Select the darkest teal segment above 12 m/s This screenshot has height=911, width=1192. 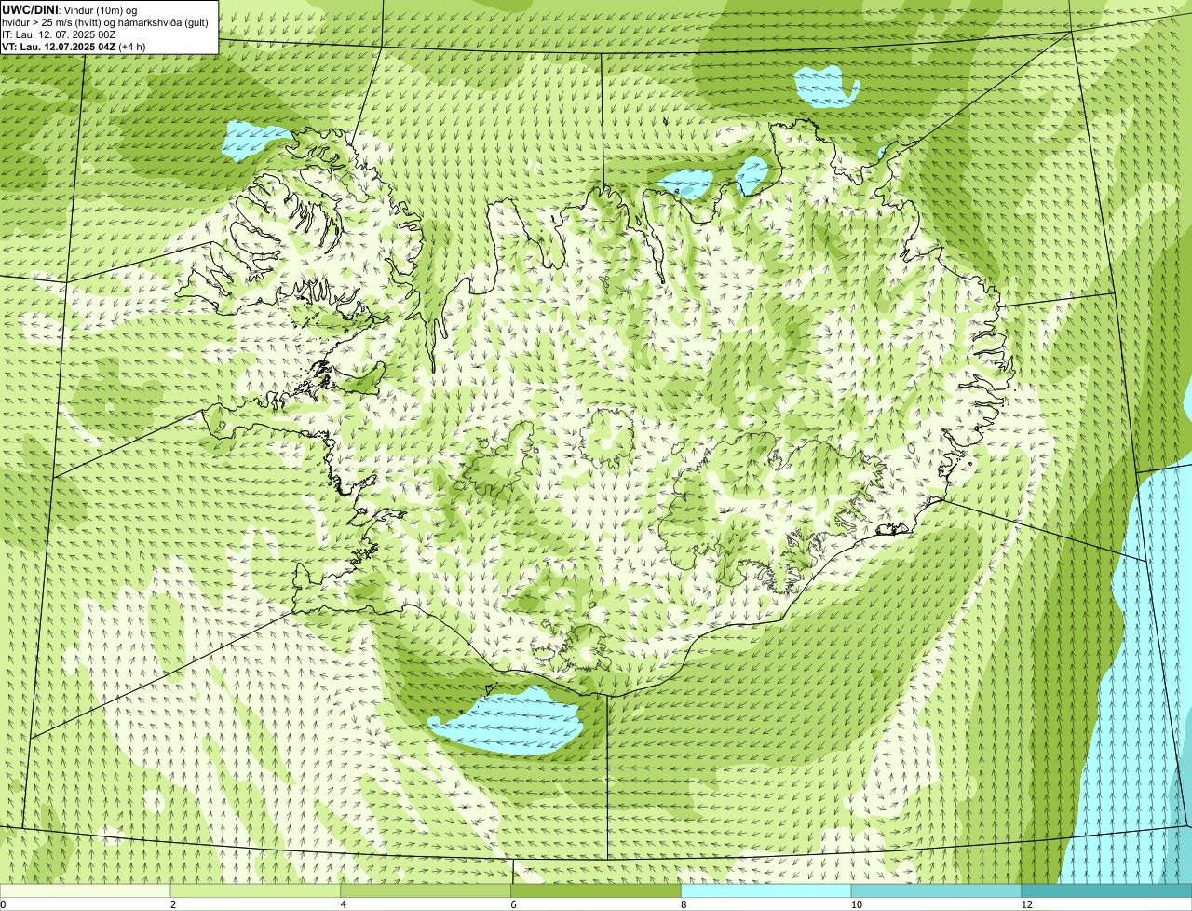[1106, 891]
